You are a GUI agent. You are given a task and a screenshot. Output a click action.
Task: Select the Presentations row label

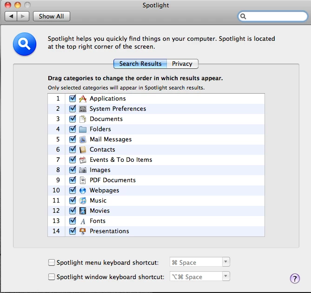109,231
